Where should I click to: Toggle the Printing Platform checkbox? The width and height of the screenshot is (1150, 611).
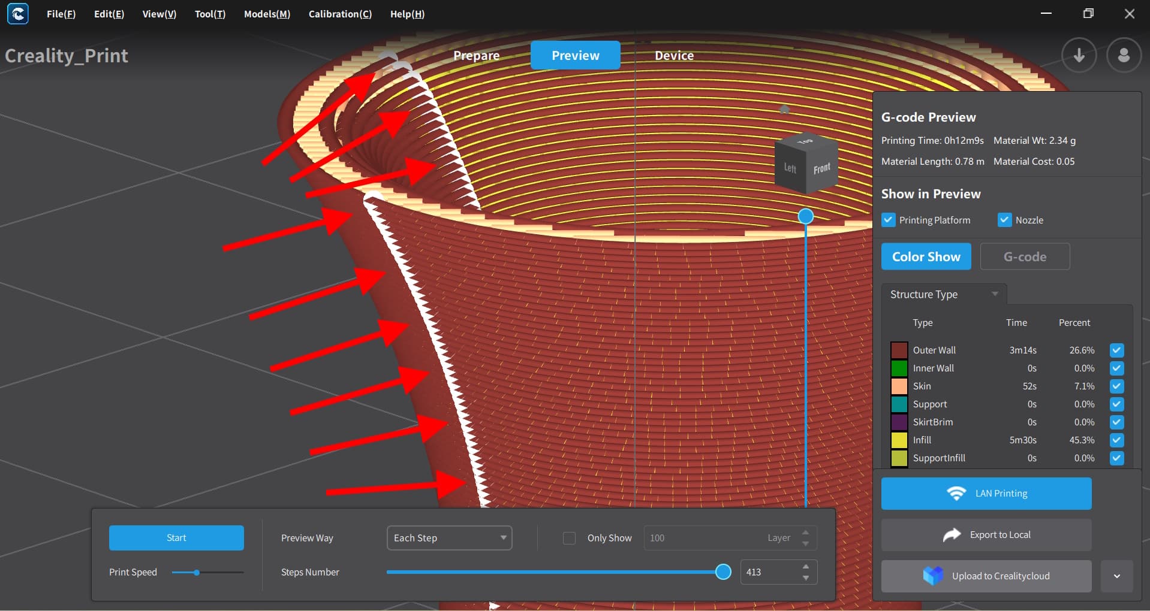coord(889,220)
